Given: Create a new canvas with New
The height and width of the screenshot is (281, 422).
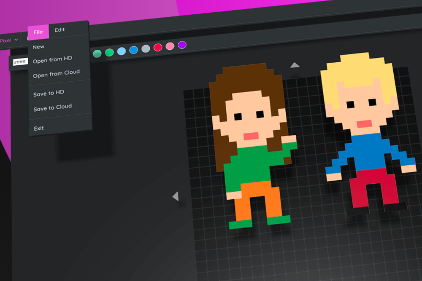Looking at the screenshot, I should click(38, 46).
